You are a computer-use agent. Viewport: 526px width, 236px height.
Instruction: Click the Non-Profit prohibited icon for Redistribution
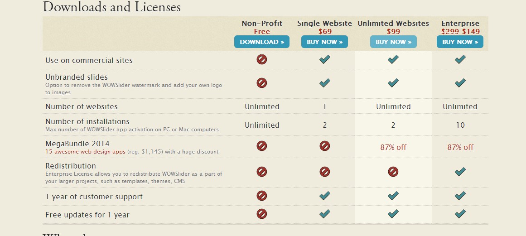pyautogui.click(x=262, y=172)
